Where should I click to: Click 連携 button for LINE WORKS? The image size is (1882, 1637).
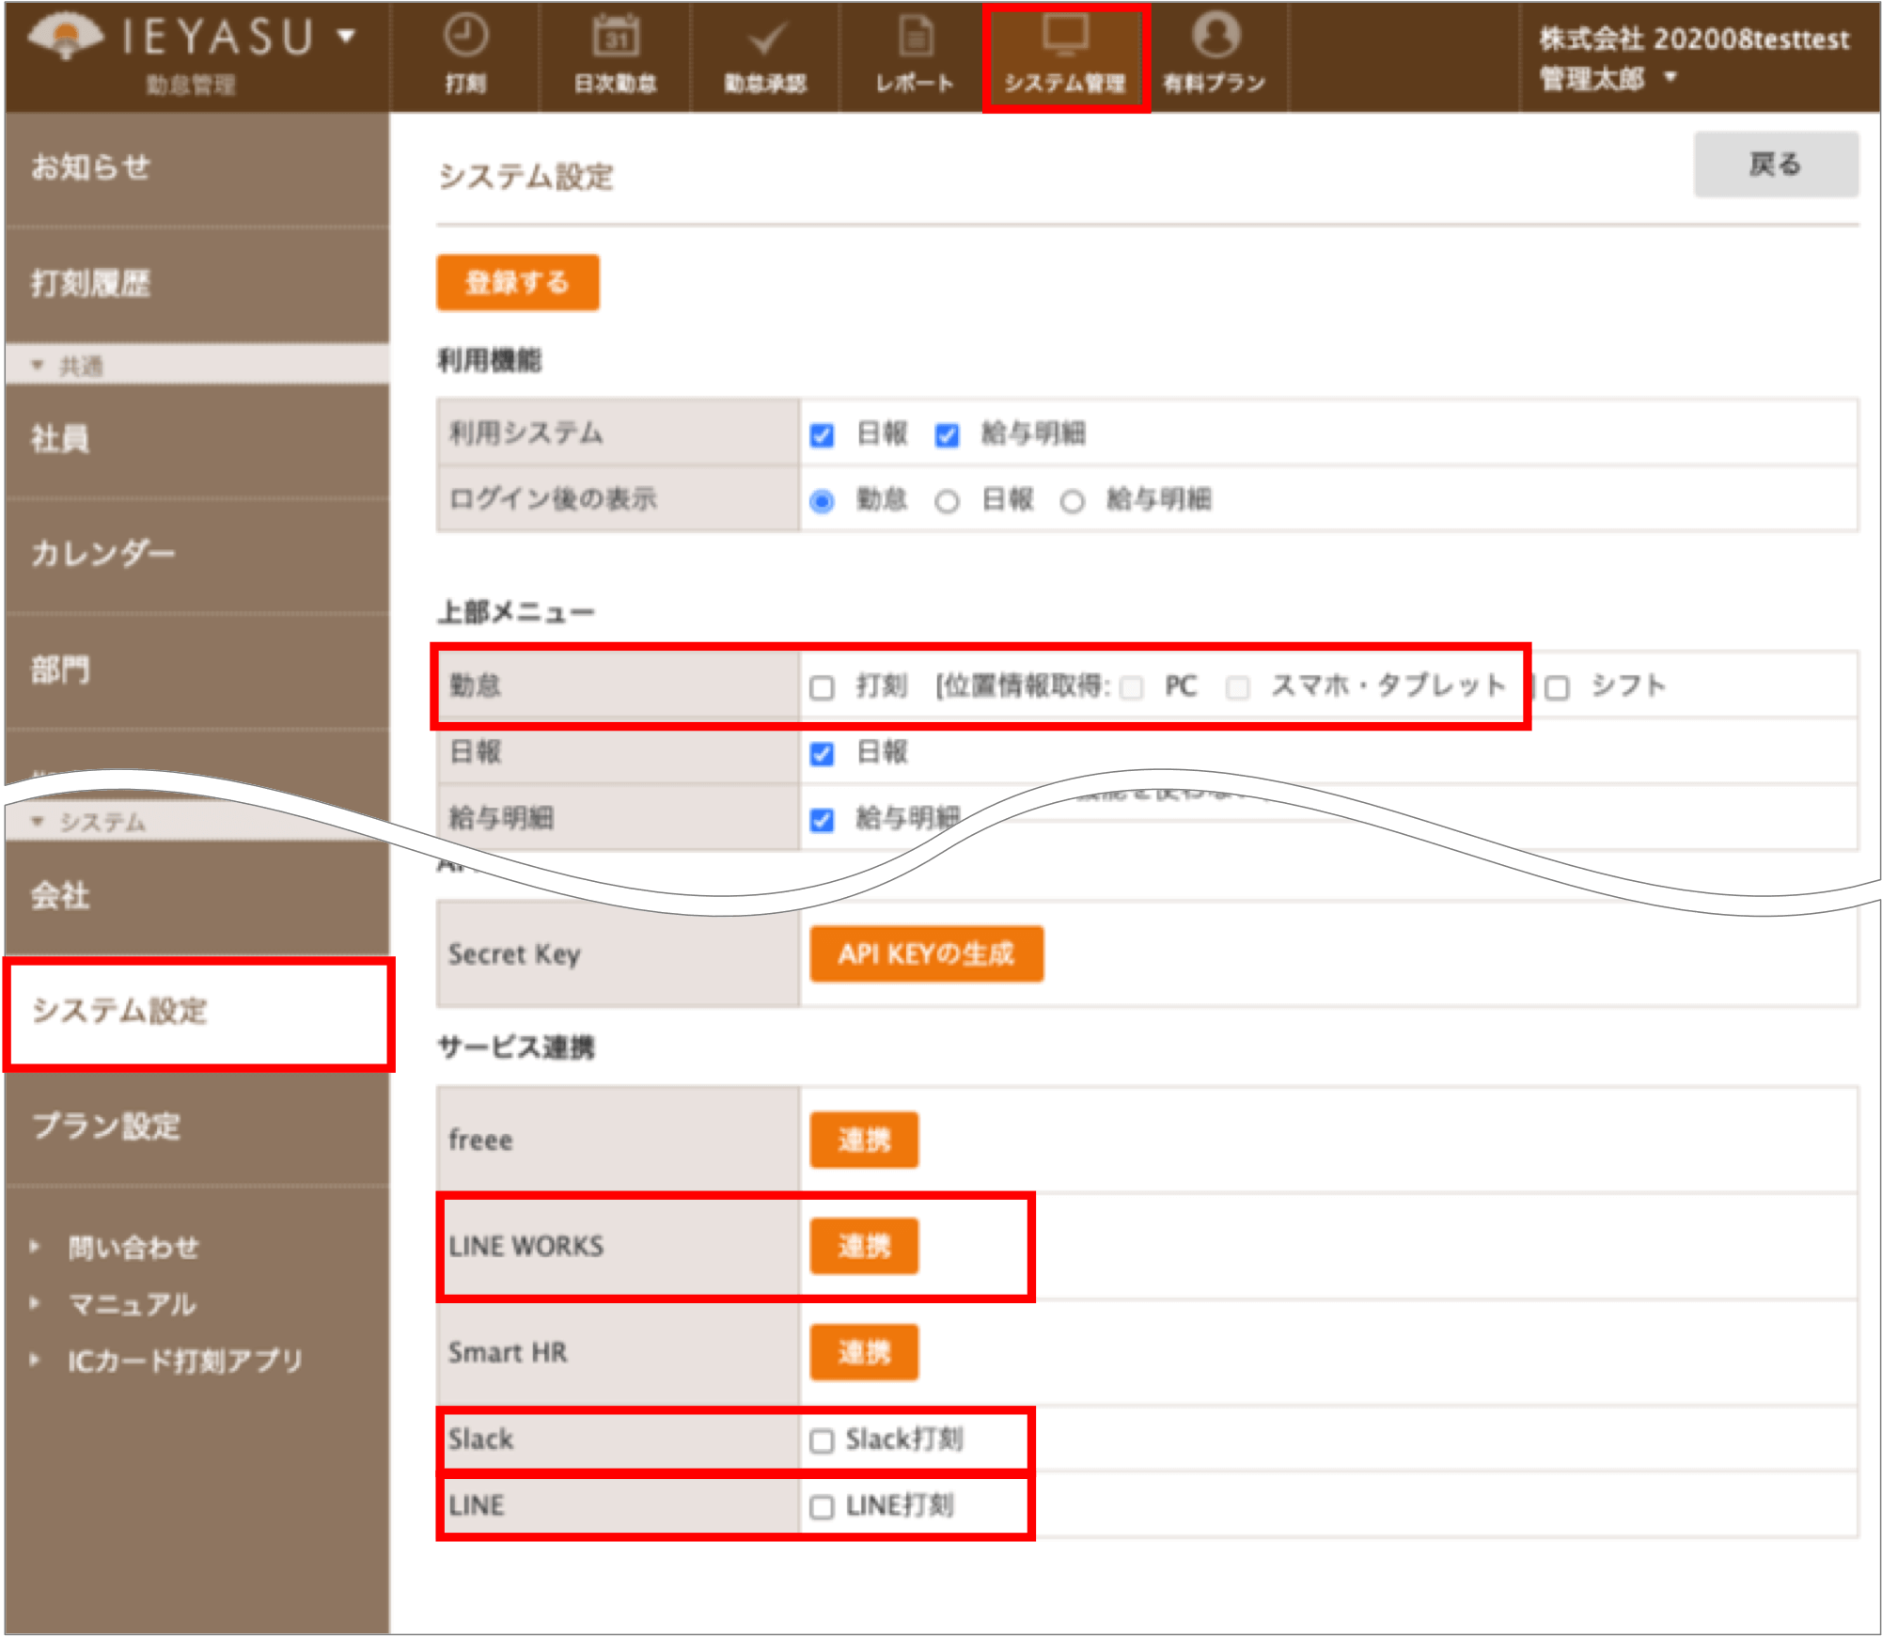(864, 1247)
